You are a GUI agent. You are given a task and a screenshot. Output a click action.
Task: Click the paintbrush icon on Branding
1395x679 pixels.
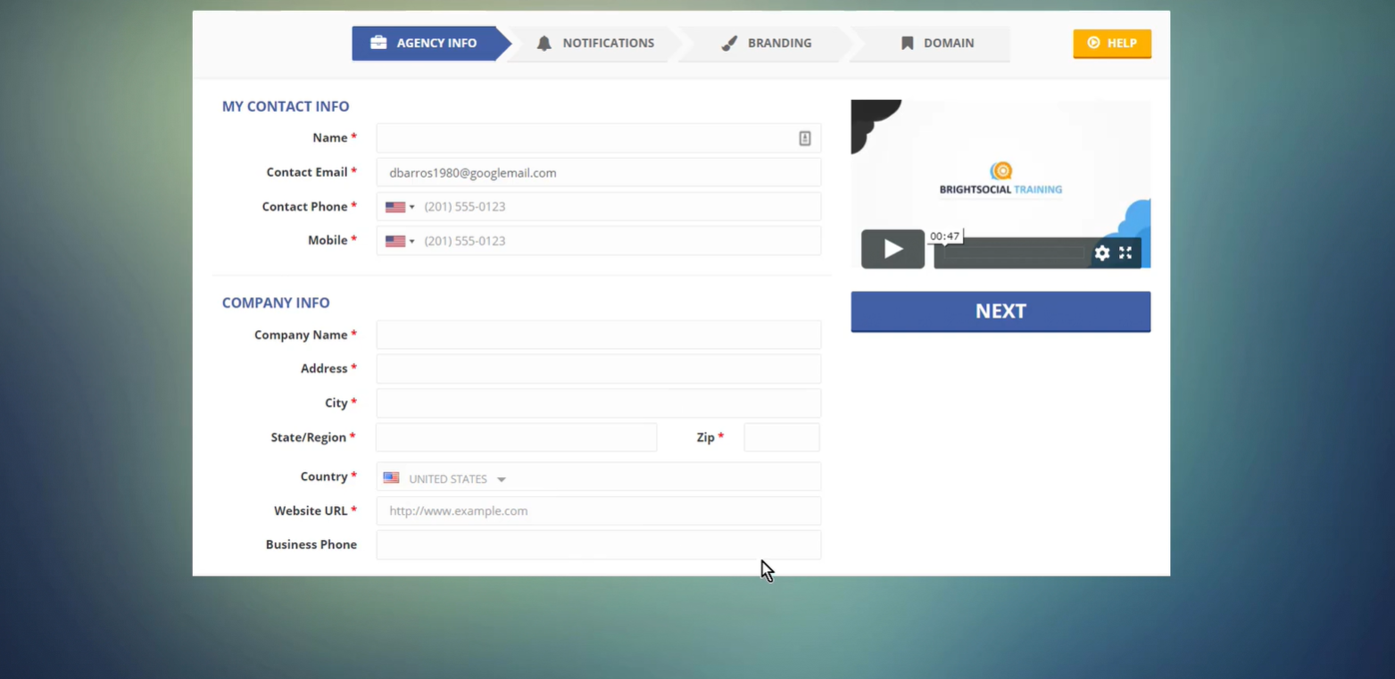(x=729, y=43)
